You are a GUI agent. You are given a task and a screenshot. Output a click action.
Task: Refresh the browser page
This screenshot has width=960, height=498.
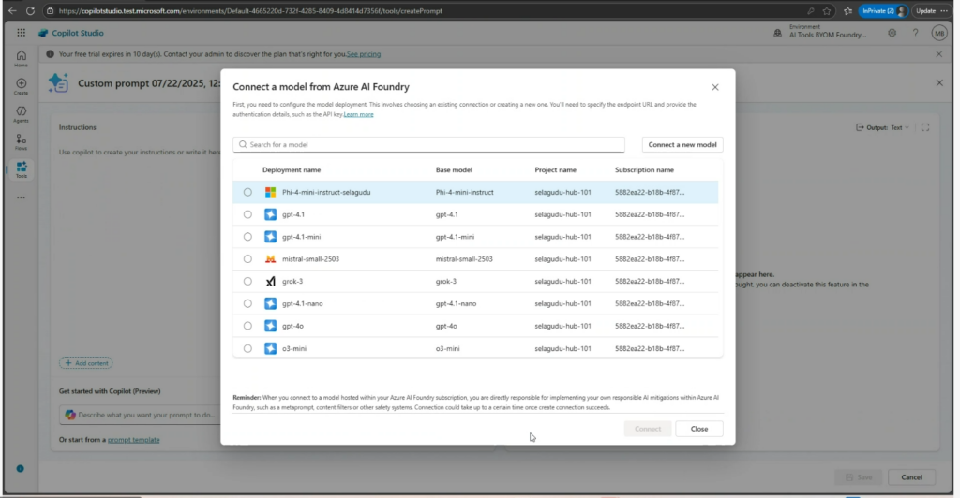click(x=30, y=10)
